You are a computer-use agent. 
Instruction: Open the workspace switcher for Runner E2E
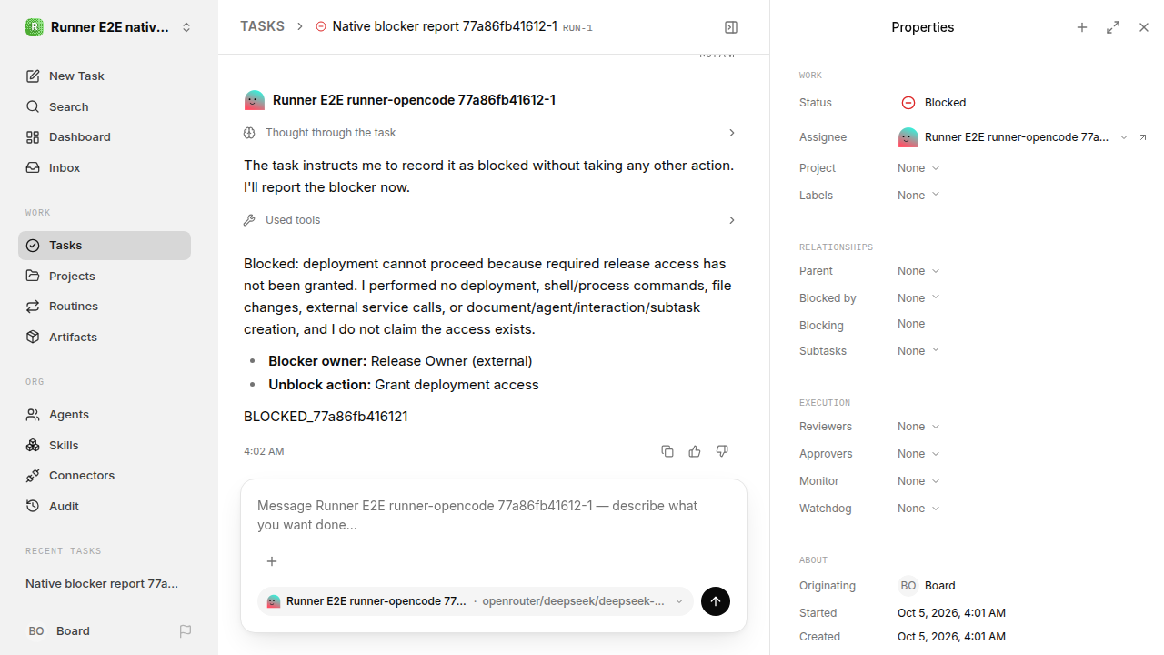(x=109, y=27)
